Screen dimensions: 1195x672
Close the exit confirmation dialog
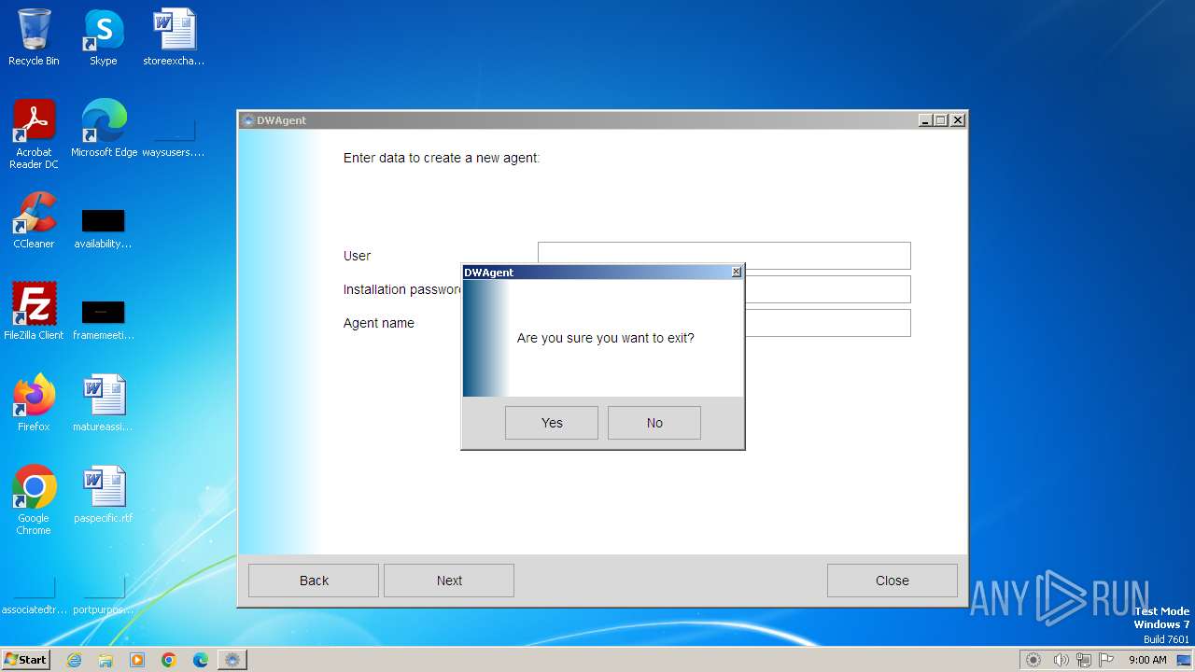coord(736,272)
